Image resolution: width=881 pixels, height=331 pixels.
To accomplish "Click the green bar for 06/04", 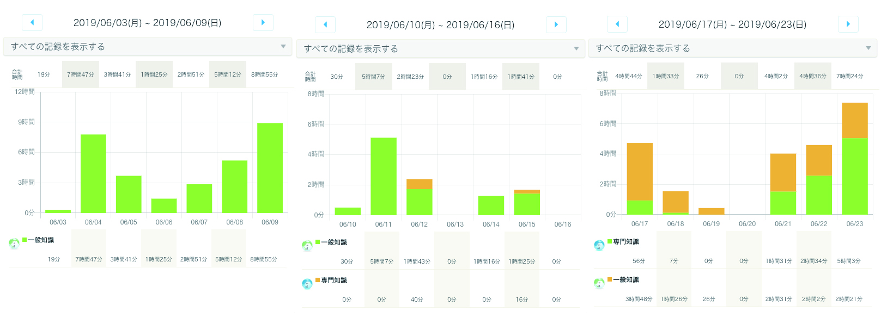I will pos(93,173).
